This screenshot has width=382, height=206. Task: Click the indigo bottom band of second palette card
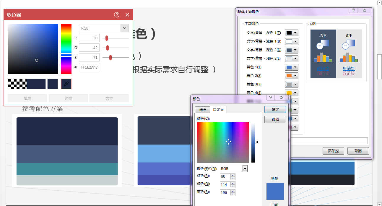coord(164,180)
